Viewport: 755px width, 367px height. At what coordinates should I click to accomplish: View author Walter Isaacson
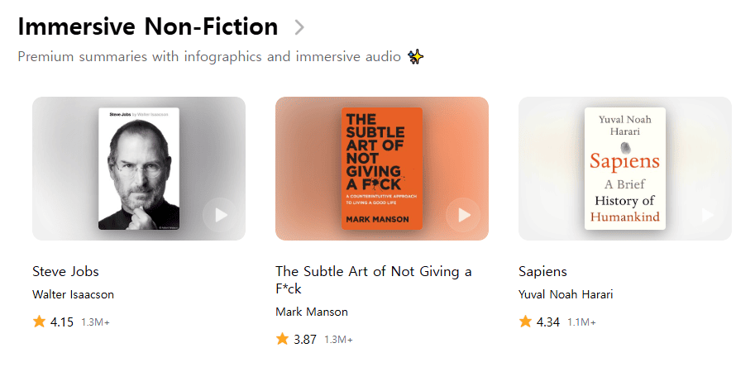pos(73,294)
